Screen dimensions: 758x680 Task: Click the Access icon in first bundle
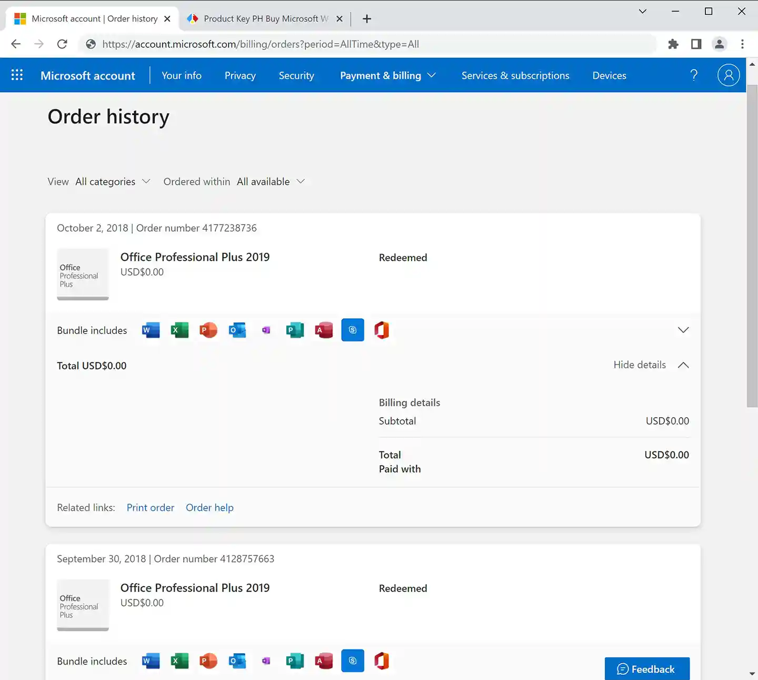[x=324, y=330]
